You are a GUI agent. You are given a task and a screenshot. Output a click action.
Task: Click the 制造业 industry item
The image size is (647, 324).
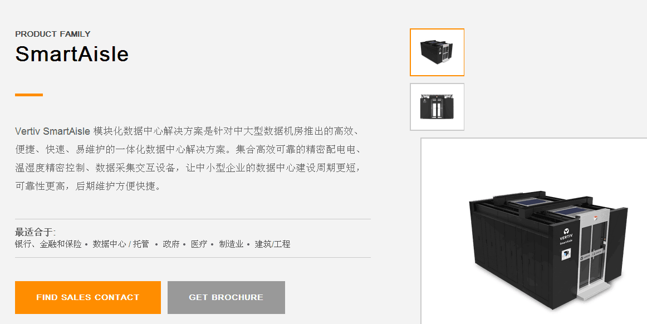231,244
